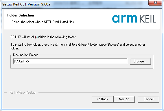Viewport: 164px width, 111px height.
Task: Click the quoted 'Next' word in the instructions
Action: pos(54,45)
